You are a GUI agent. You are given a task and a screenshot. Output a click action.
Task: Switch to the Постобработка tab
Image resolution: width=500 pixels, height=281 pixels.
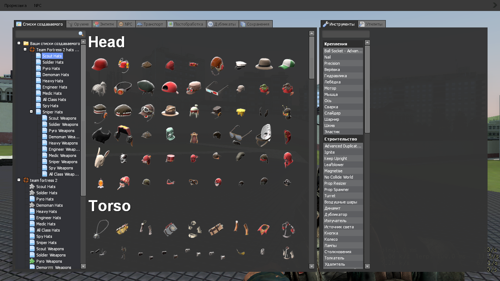(x=185, y=24)
